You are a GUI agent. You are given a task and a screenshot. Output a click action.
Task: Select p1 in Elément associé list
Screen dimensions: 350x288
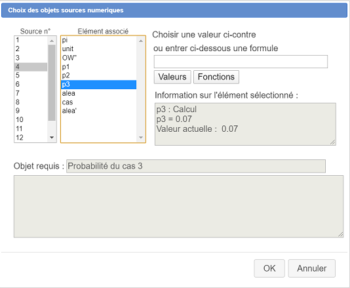click(99, 67)
